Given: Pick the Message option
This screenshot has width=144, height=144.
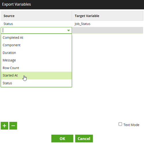Looking at the screenshot, I should pyautogui.click(x=36, y=60).
